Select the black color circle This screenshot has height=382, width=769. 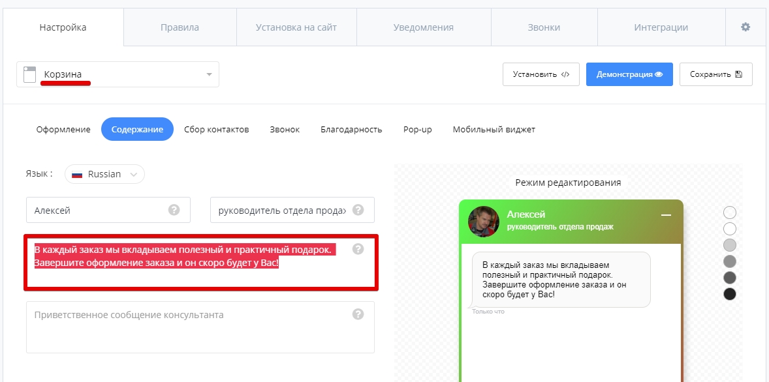point(730,294)
